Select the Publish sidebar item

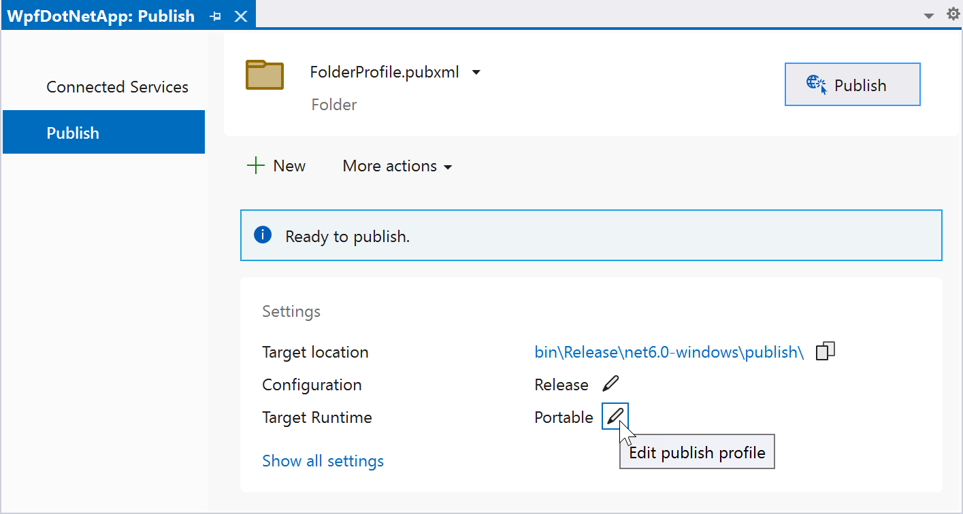point(103,133)
